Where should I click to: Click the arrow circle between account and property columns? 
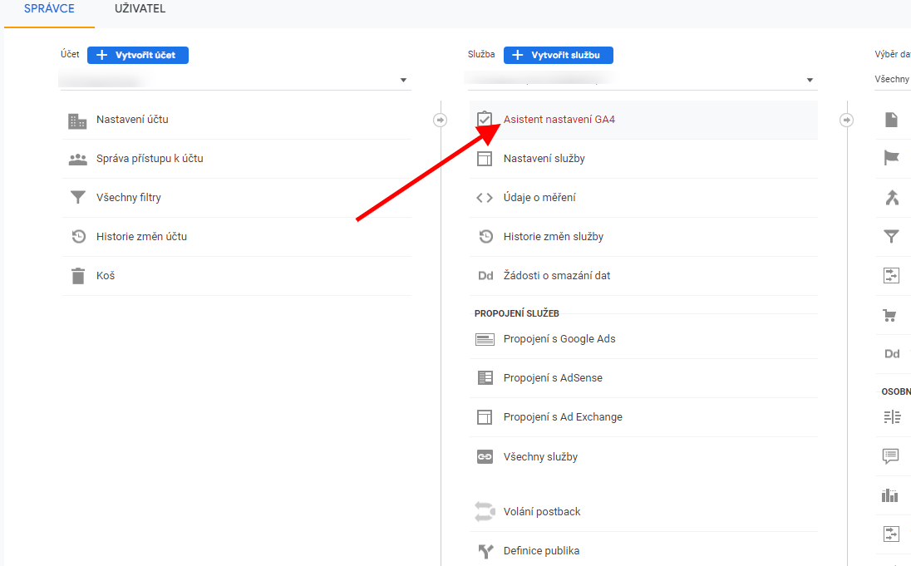440,121
